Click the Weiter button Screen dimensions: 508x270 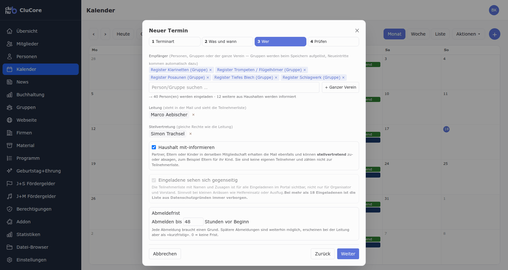pos(348,254)
